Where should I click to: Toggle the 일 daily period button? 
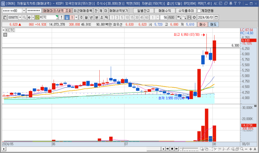tap(67, 17)
